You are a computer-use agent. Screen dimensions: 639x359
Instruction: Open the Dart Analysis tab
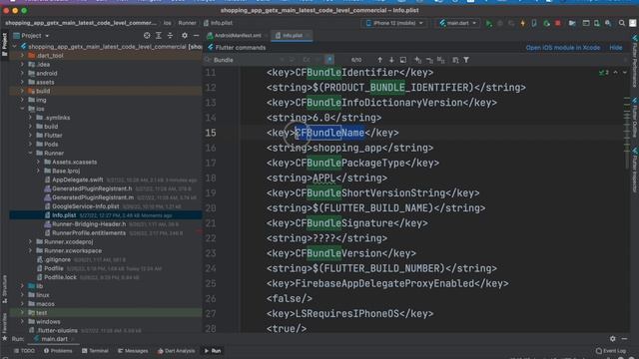(176, 350)
